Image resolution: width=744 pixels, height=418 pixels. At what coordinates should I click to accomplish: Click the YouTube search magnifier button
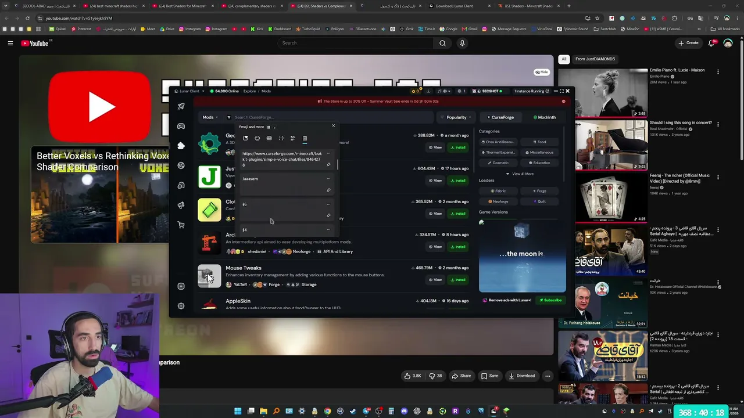tap(442, 43)
